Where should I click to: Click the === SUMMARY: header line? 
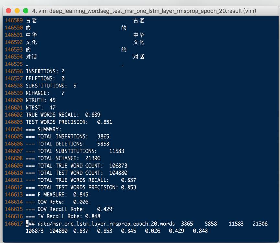pyautogui.click(x=43, y=129)
